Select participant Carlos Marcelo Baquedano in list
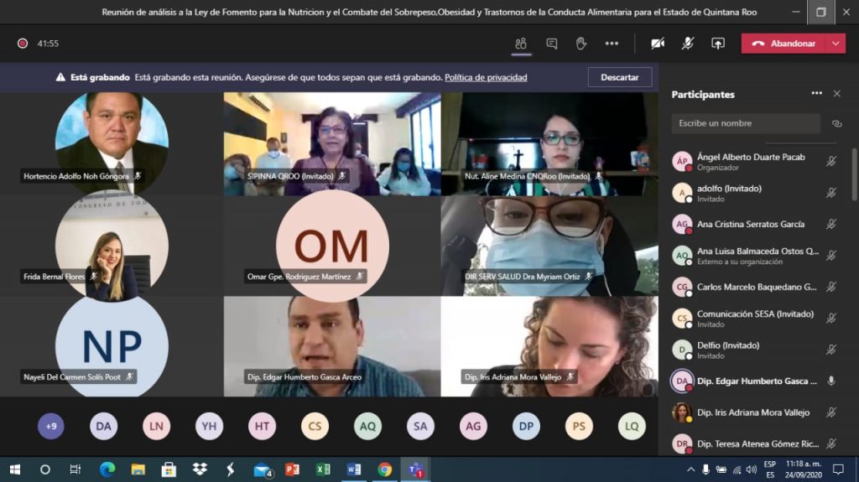 click(756, 287)
